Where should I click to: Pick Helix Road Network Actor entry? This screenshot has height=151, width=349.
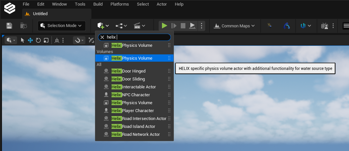[x=135, y=134]
